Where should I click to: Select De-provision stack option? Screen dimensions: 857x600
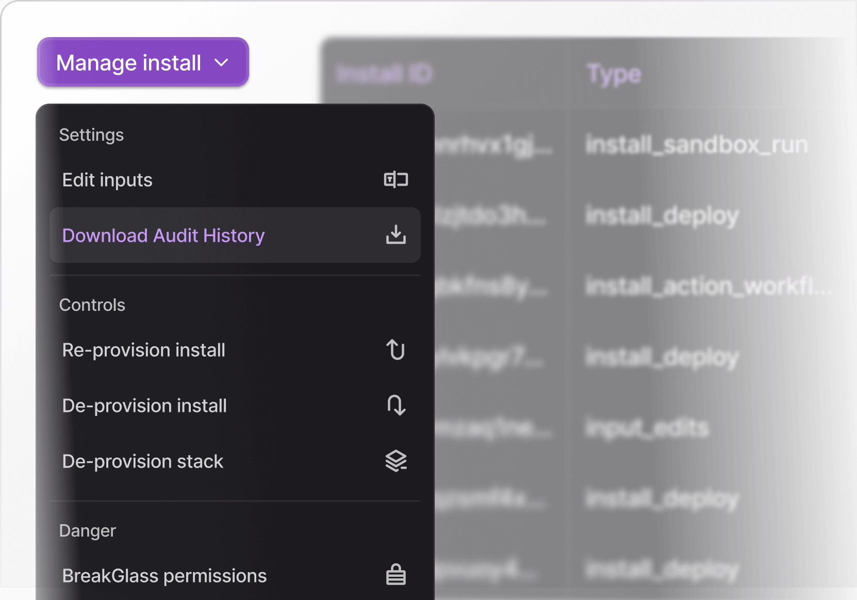click(142, 461)
